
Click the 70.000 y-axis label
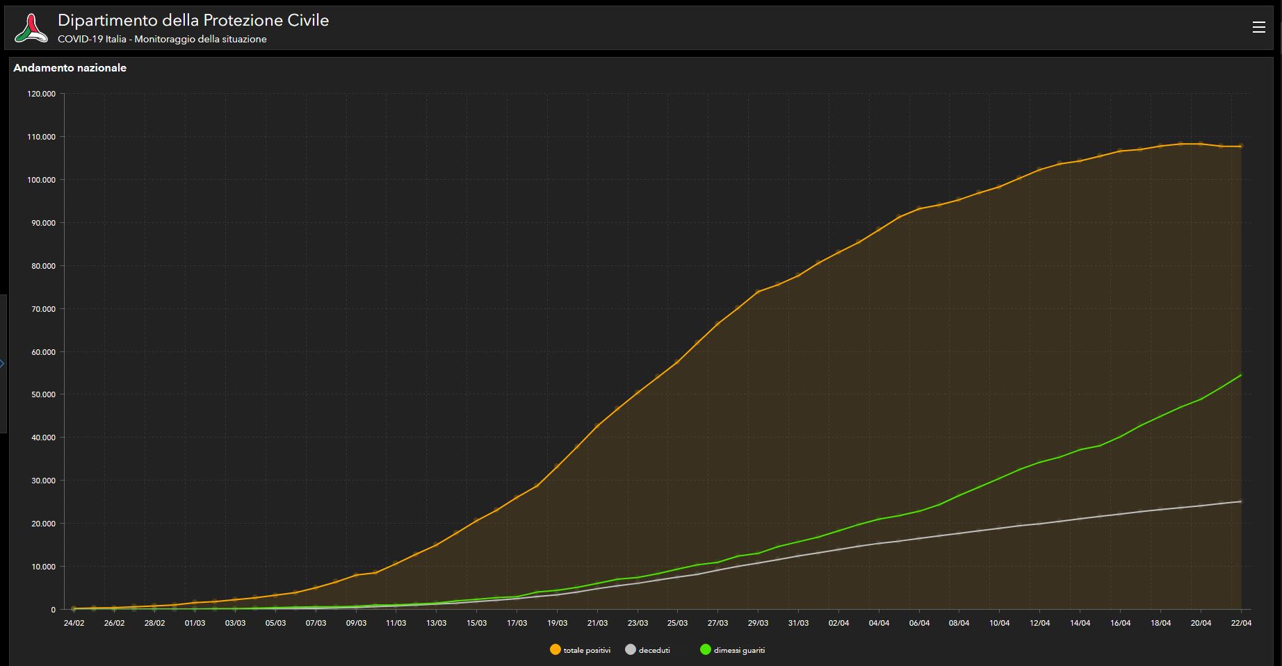44,309
